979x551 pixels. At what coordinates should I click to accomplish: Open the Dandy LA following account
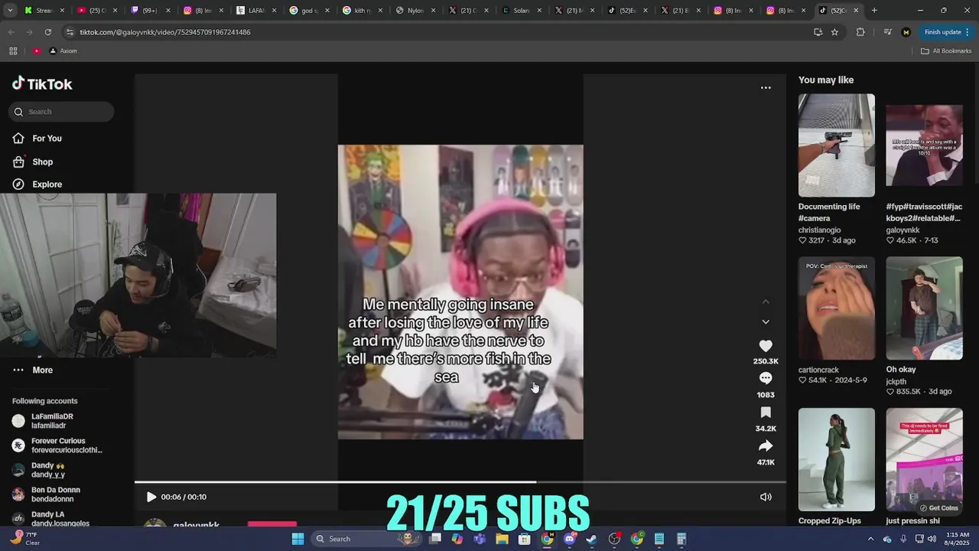(x=50, y=518)
